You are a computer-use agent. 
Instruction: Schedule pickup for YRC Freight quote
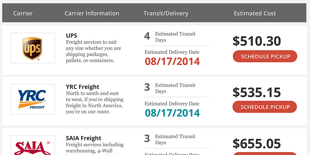point(265,107)
